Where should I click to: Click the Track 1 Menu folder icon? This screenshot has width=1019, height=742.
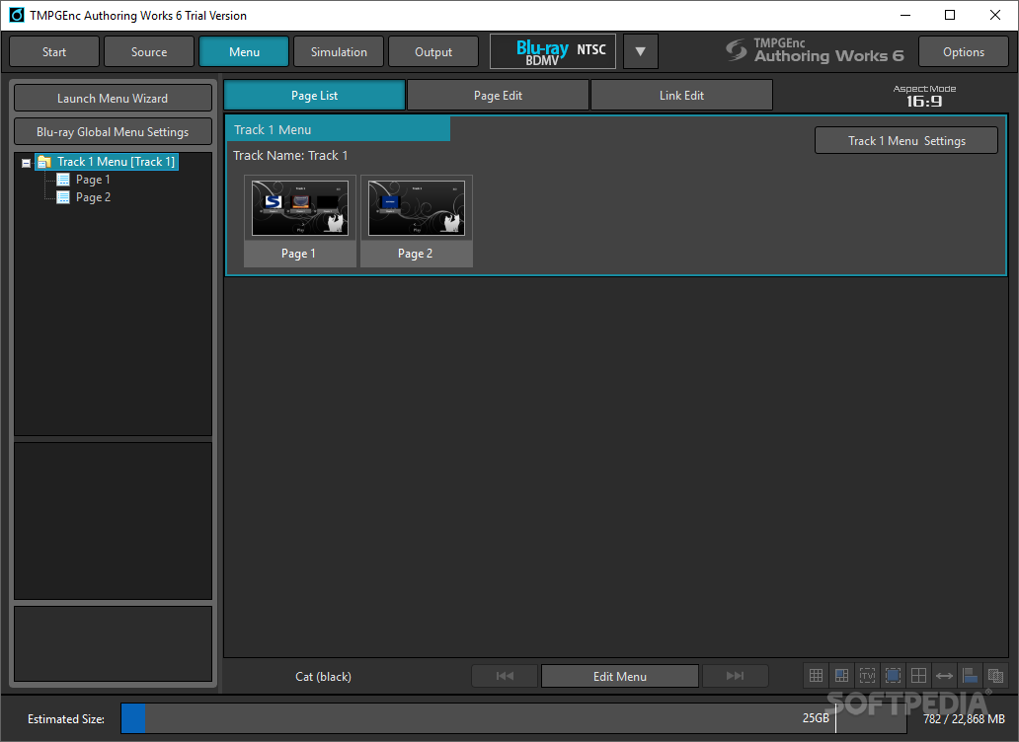(44, 162)
